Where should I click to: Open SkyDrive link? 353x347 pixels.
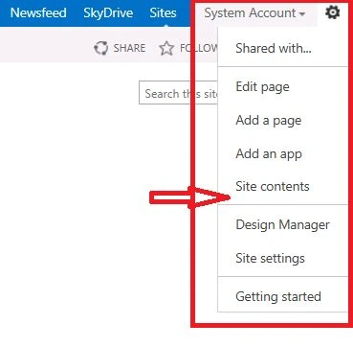(108, 12)
